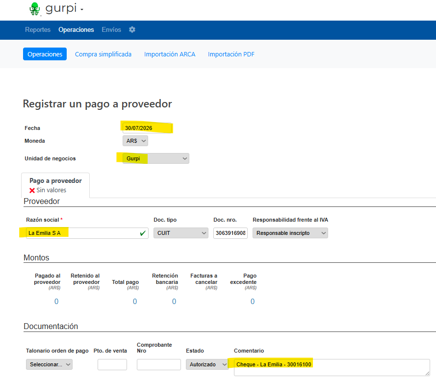
Task: Switch to Importación PDF tab
Action: click(x=231, y=54)
